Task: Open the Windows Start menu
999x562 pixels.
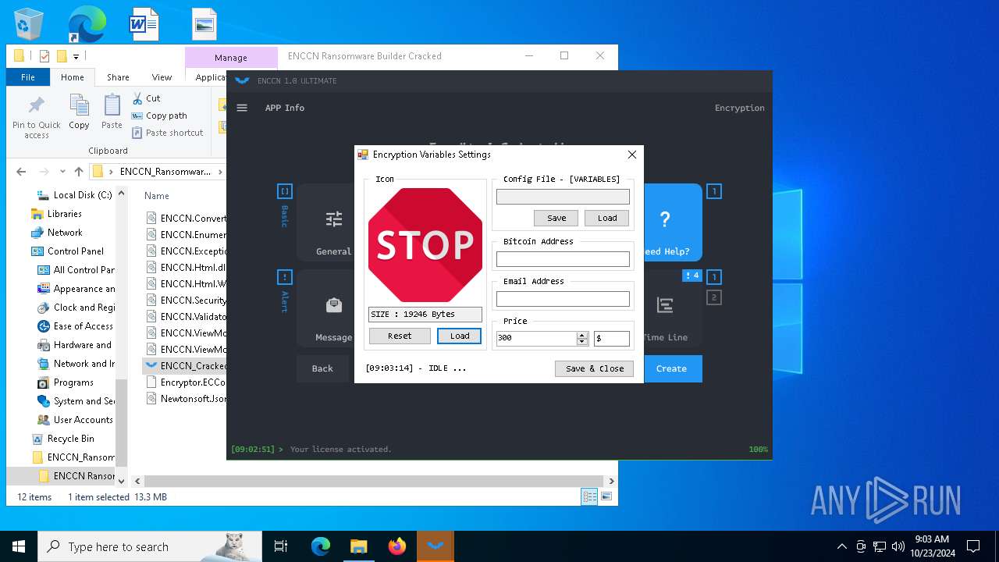Action: (x=19, y=546)
